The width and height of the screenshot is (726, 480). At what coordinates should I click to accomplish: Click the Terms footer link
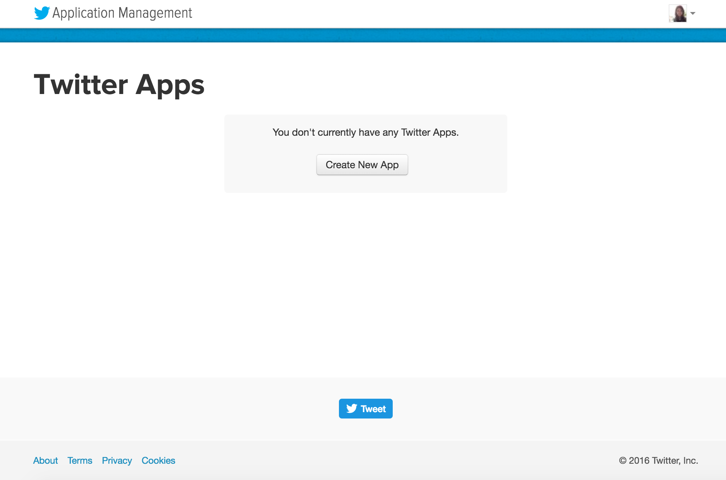coord(79,460)
